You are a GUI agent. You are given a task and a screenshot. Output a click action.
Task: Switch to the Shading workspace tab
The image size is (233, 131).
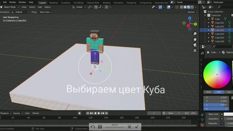coord(106,3)
